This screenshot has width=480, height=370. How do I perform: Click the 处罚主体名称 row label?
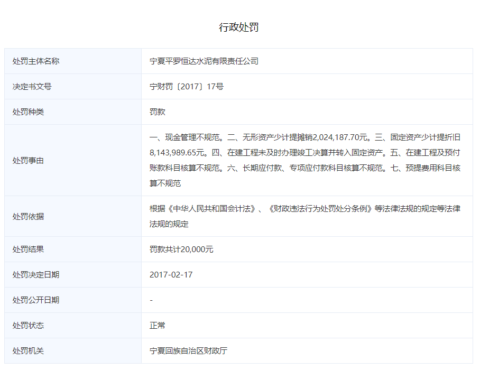click(x=36, y=61)
